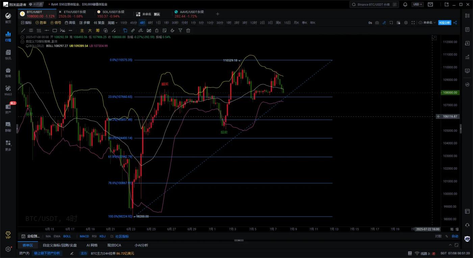The image size is (473, 258).
Task: Open the 指标 indicators button
Action: coord(26,23)
